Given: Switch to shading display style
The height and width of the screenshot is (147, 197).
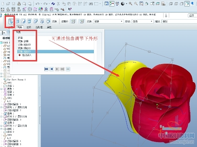Looking at the screenshot, I should (x=187, y=4).
